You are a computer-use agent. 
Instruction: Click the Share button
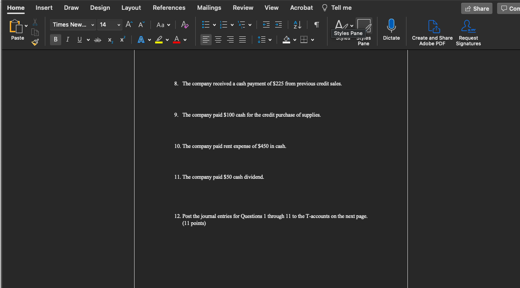[477, 8]
